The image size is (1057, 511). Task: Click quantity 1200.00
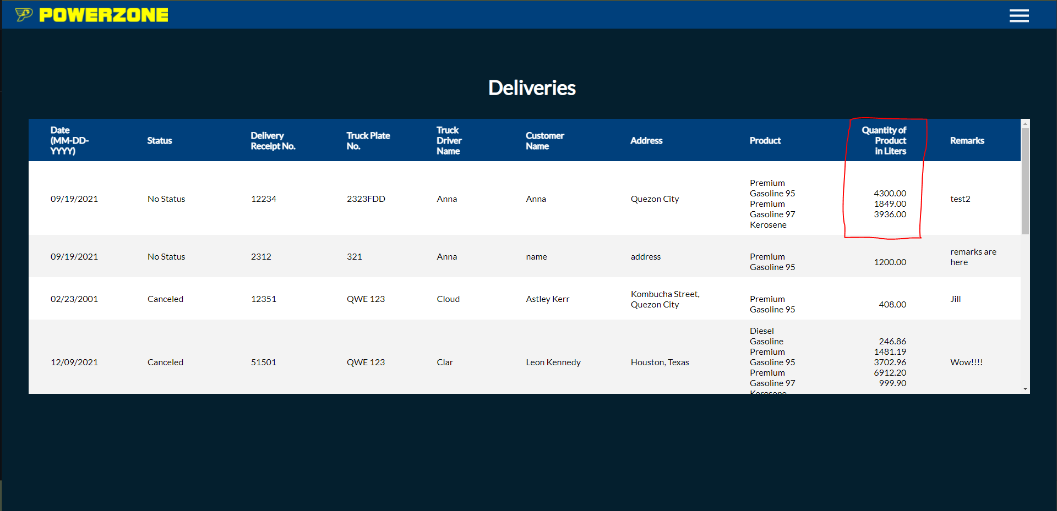click(890, 262)
